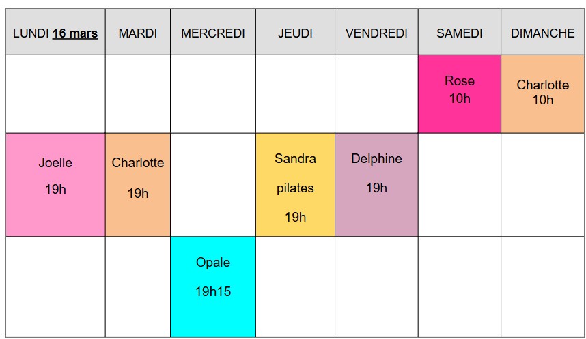
Task: Click the Joelle 19h pink cell
Action: [x=55, y=185]
